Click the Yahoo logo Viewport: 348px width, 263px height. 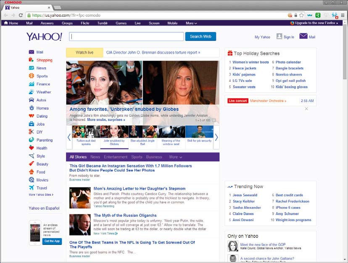(45, 37)
